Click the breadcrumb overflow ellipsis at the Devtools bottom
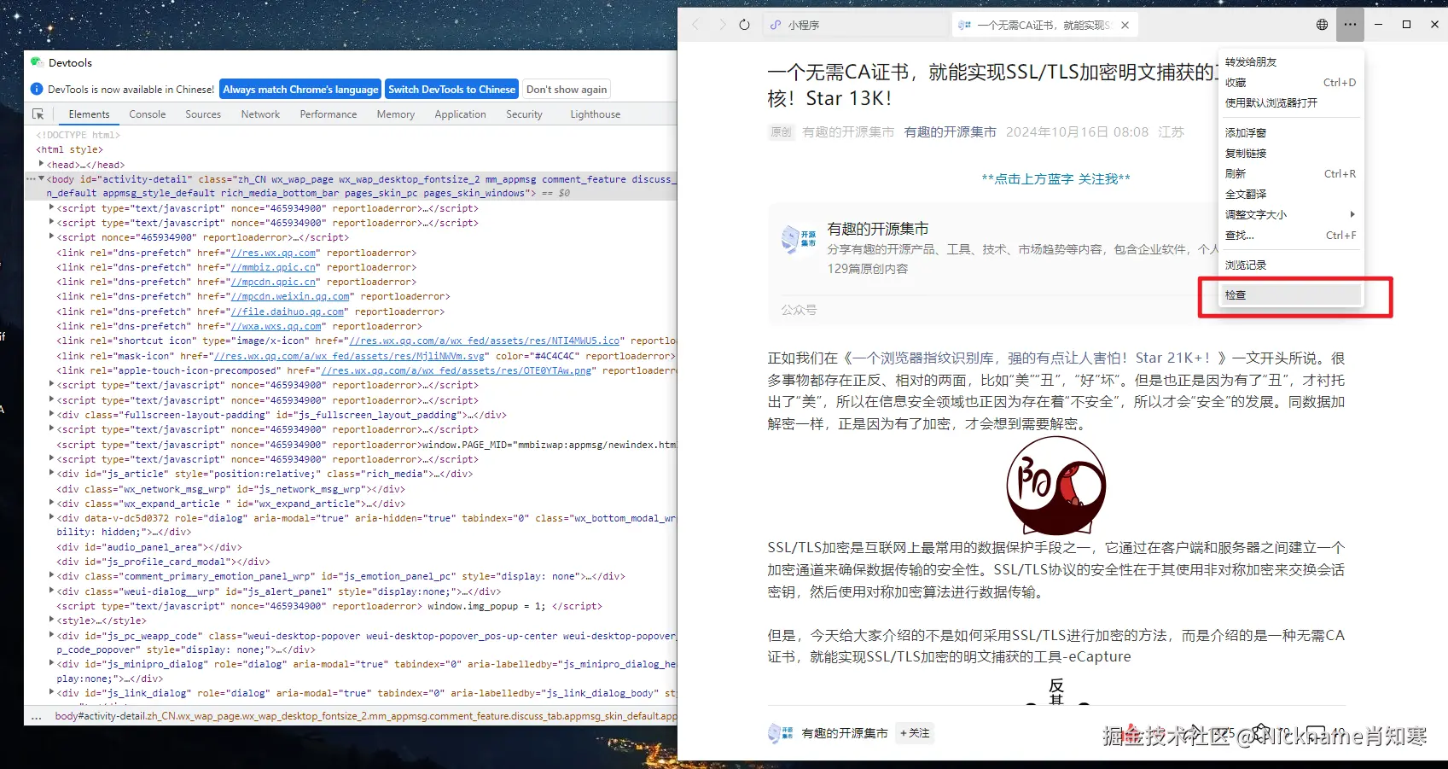1448x769 pixels. tap(37, 717)
